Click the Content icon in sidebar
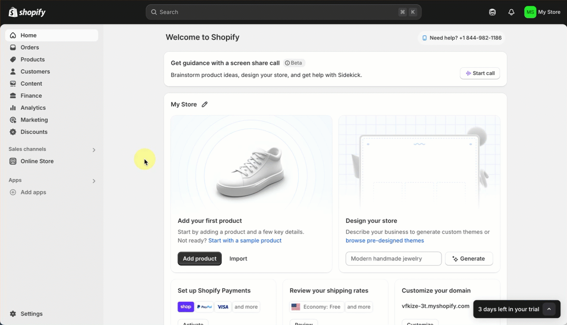Viewport: 567px width, 325px height. (x=13, y=84)
